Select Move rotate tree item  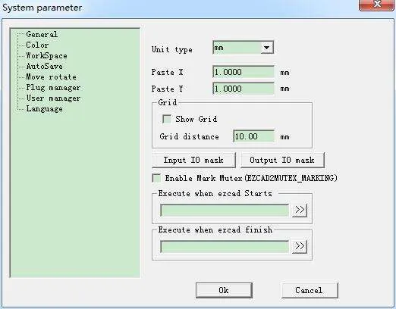click(x=51, y=76)
